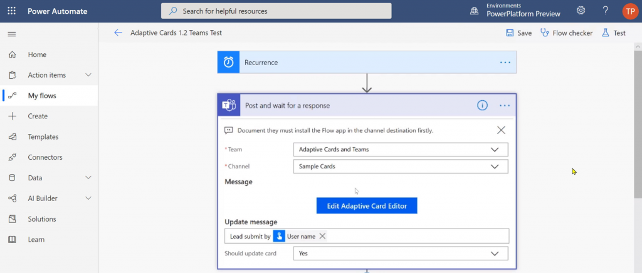Click the Action items clipboard icon
The width and height of the screenshot is (642, 273).
[13, 75]
